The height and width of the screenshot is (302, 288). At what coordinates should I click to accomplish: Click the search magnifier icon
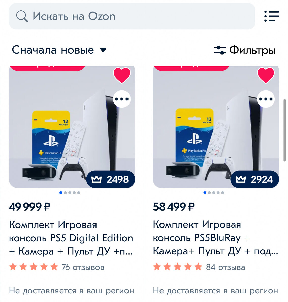pyautogui.click(x=22, y=16)
